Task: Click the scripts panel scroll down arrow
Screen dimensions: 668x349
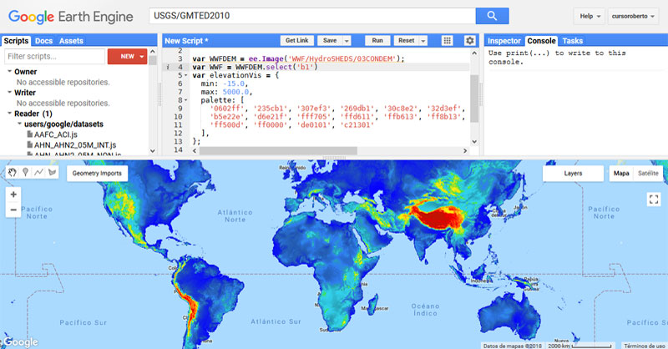Action: pyautogui.click(x=153, y=151)
